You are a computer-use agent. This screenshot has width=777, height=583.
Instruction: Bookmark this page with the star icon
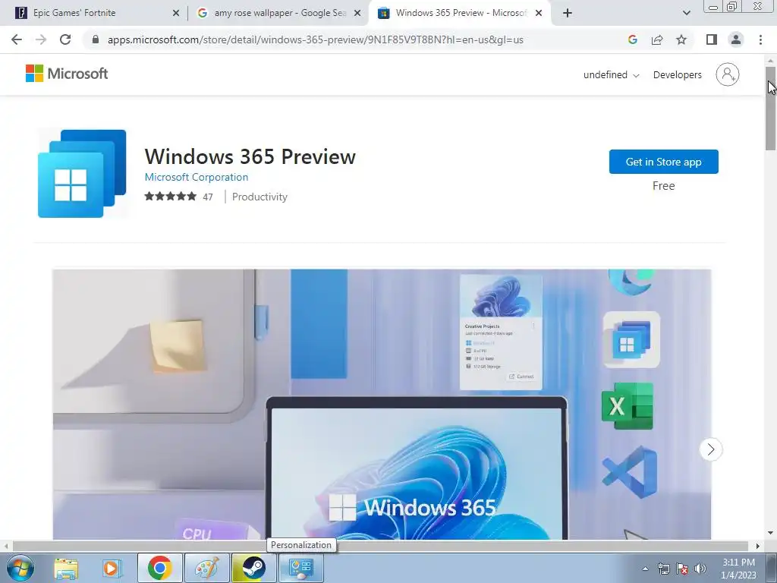pyautogui.click(x=681, y=39)
